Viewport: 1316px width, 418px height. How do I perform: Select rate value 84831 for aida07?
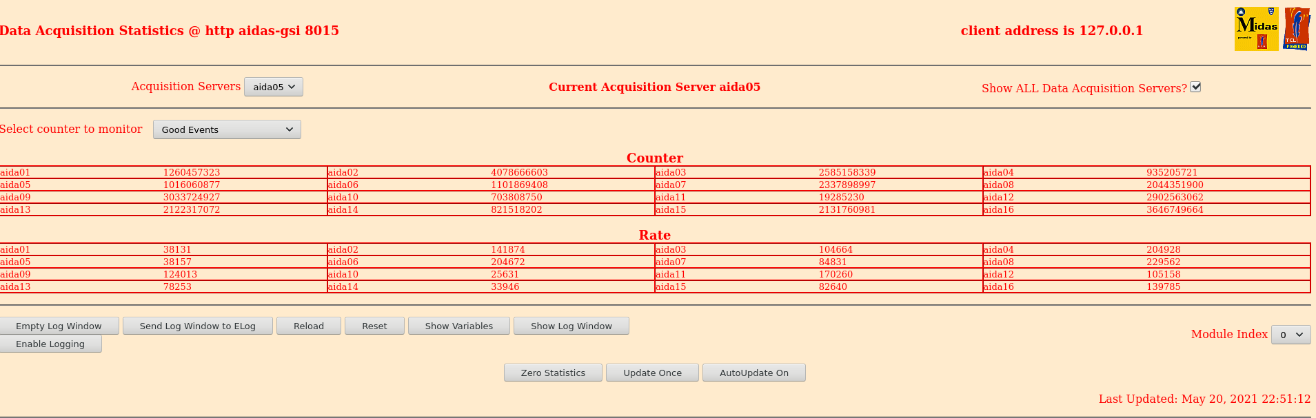(x=833, y=262)
